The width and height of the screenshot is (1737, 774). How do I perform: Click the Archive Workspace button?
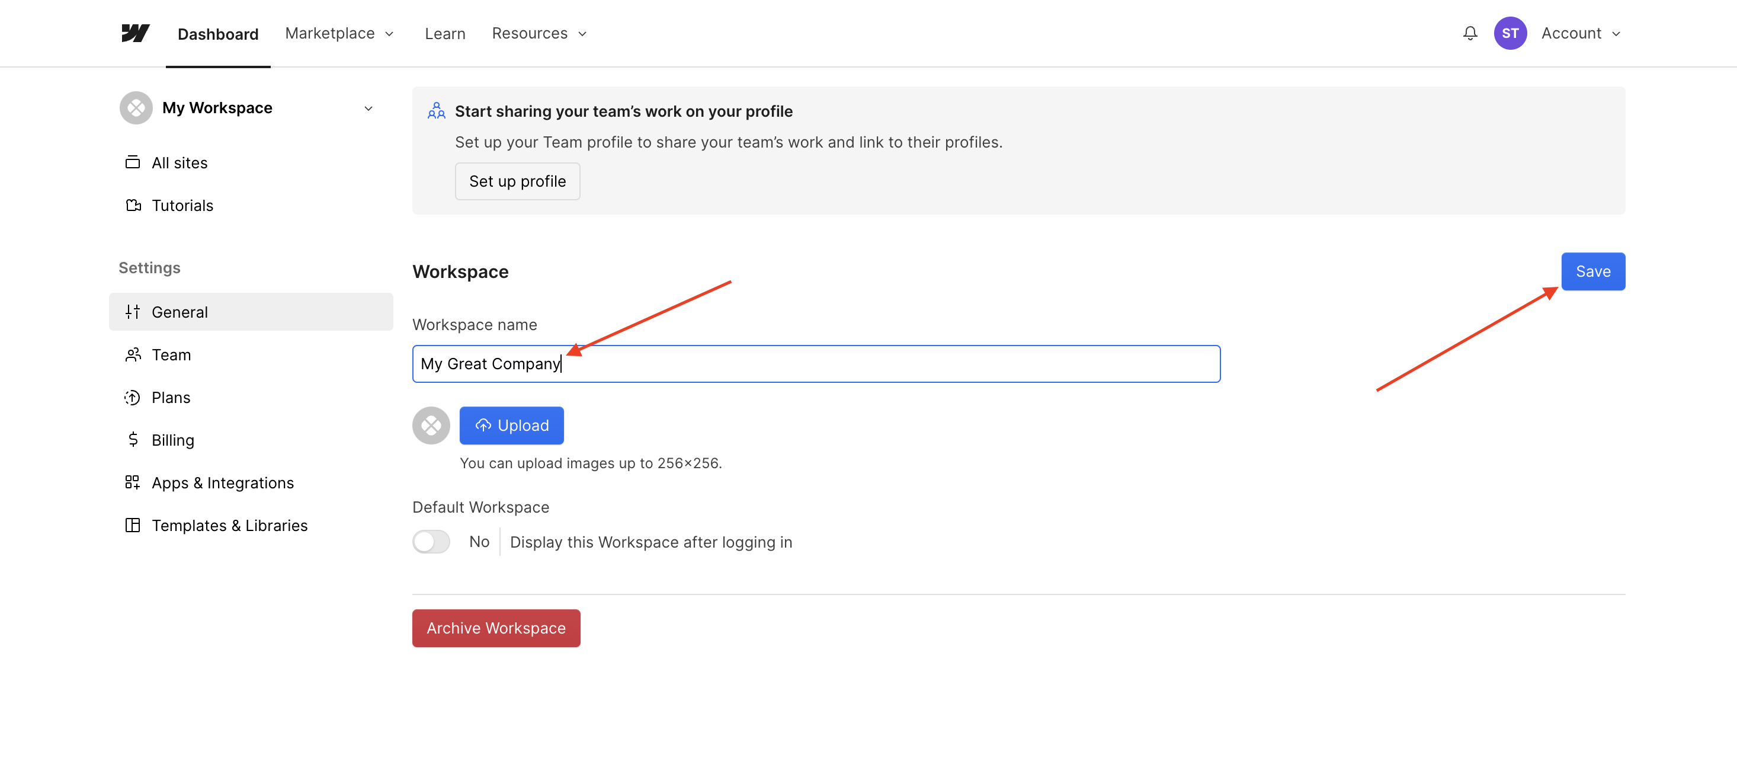[496, 628]
